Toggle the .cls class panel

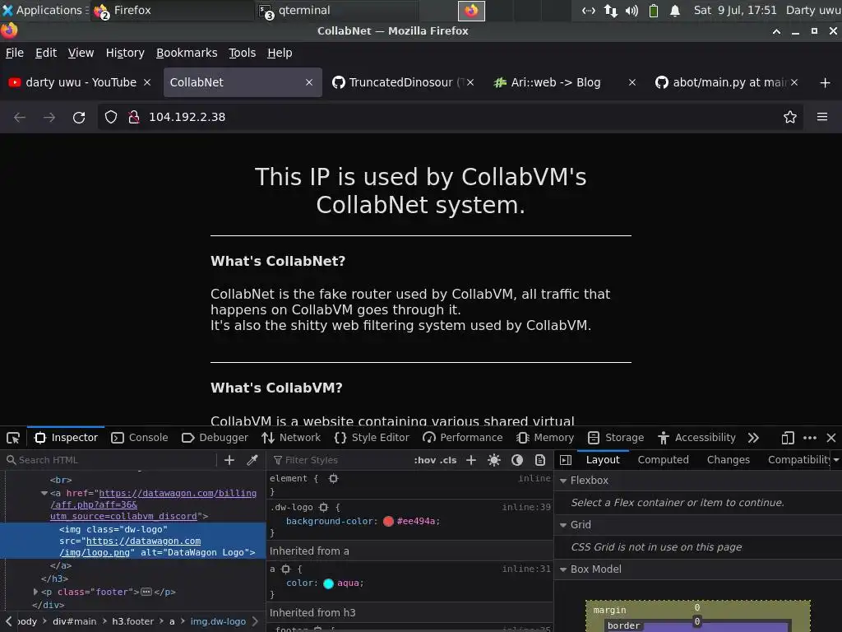[x=448, y=460]
